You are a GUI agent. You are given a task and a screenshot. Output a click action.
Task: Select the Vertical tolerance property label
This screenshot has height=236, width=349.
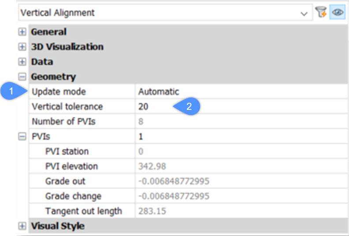pyautogui.click(x=67, y=107)
